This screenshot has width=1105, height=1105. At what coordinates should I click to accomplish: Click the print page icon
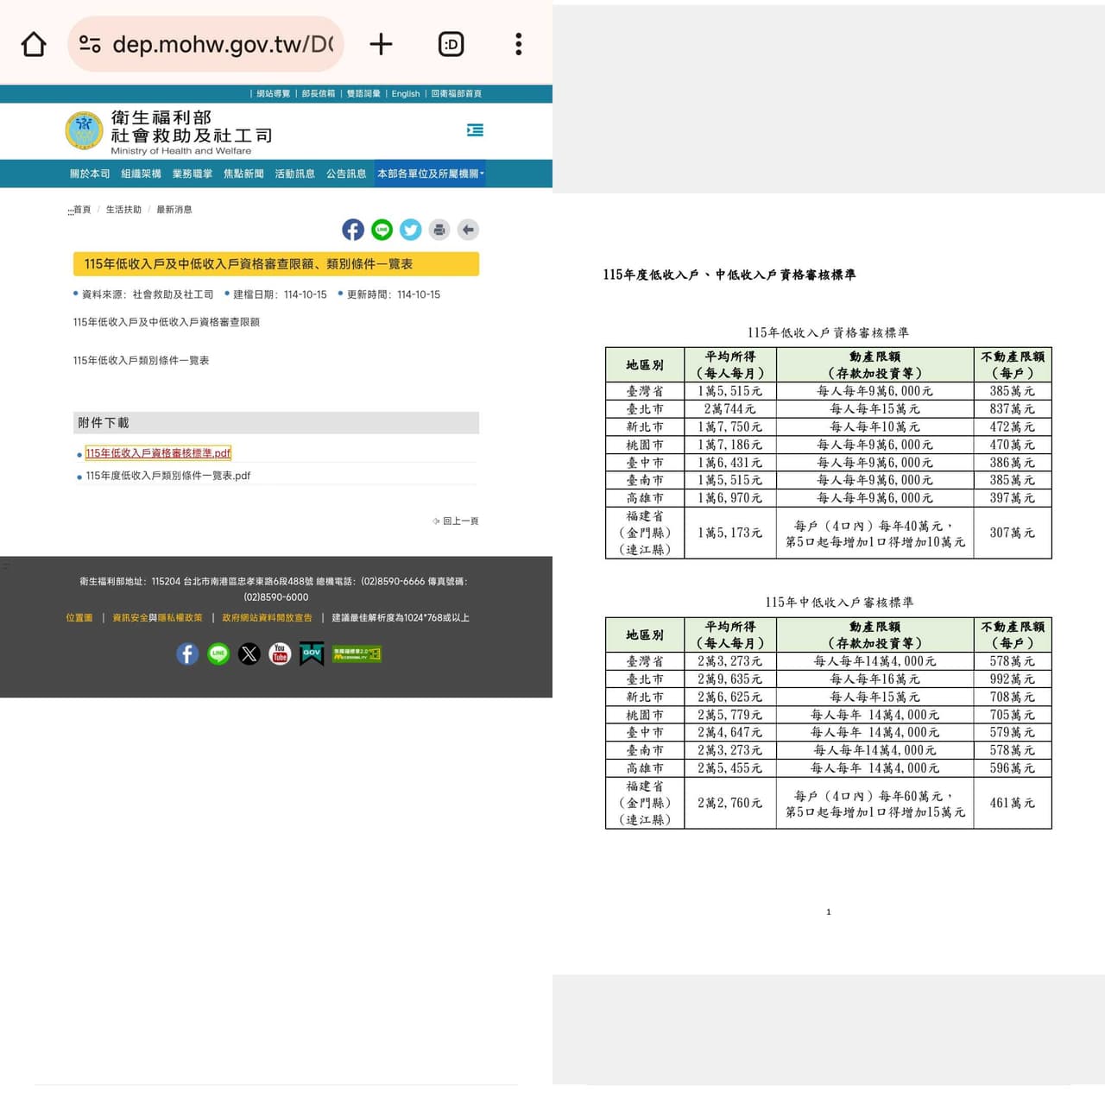(x=439, y=230)
